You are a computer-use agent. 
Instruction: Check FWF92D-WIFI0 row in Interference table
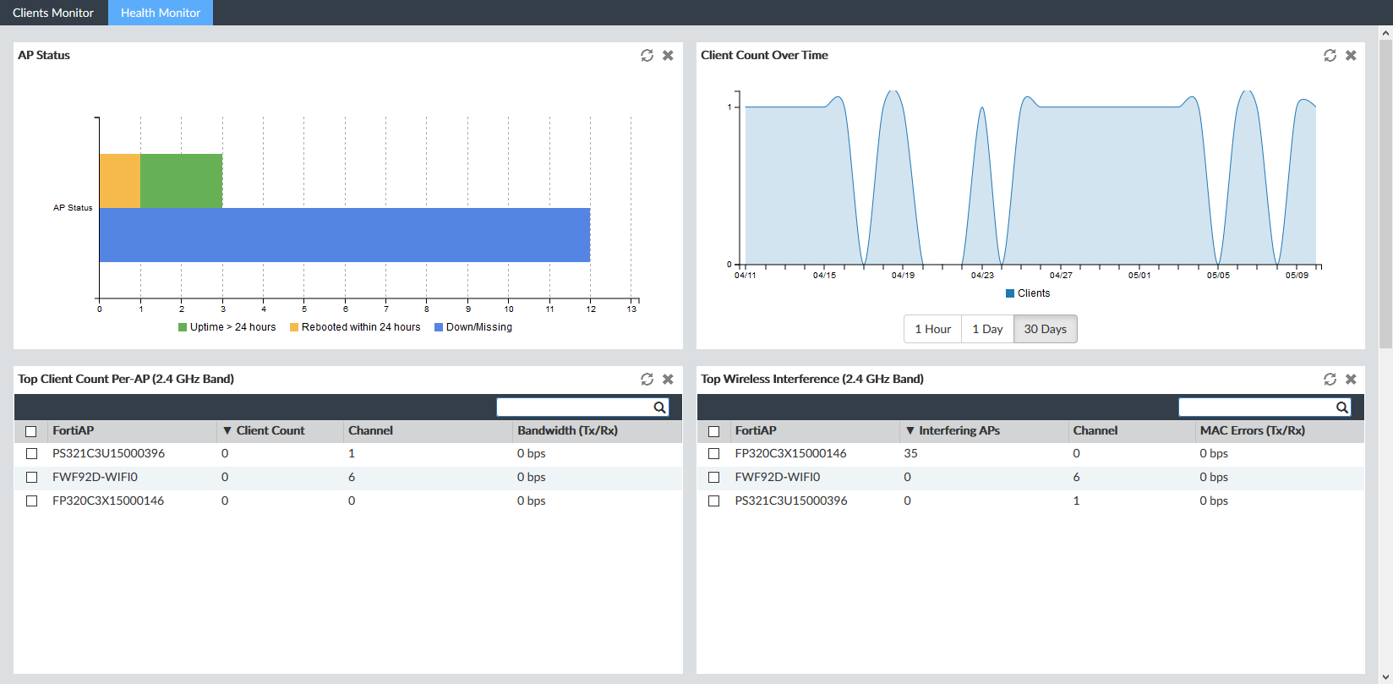[713, 478]
